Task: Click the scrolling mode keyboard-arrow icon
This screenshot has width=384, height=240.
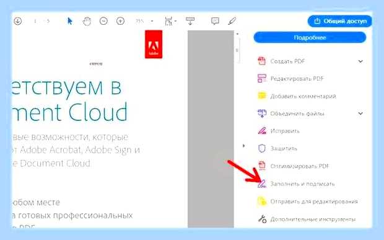Action: 190,21
